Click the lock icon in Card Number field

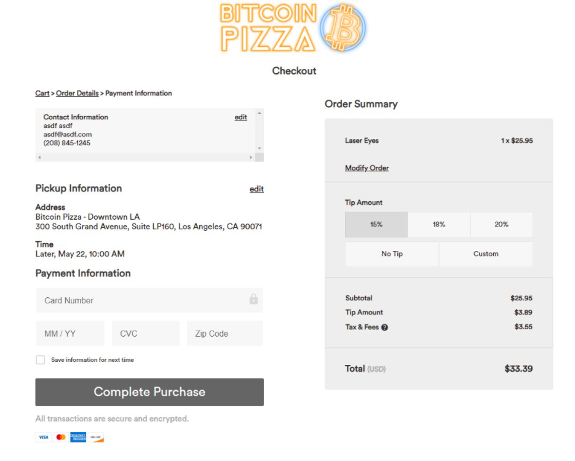[253, 299]
